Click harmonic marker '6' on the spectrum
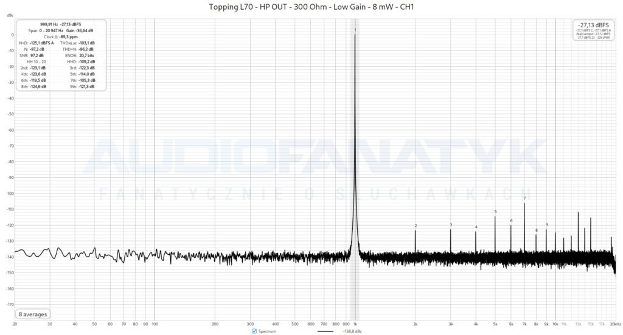This screenshot has width=623, height=335. click(x=511, y=221)
